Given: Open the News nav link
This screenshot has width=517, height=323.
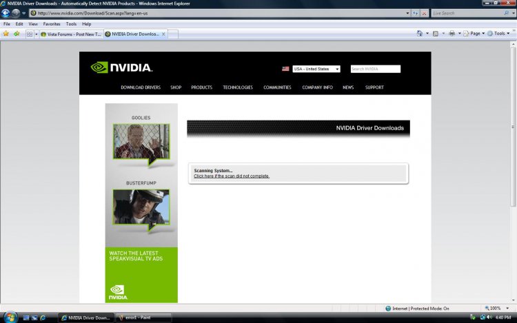Looking at the screenshot, I should 348,87.
